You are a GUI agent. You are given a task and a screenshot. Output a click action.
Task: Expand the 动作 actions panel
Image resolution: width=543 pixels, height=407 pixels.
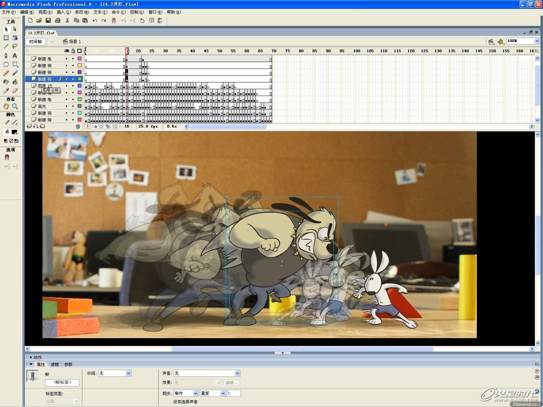click(x=31, y=357)
